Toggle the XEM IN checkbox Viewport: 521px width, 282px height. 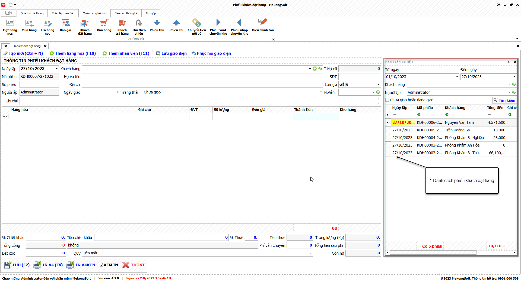[x=102, y=265]
